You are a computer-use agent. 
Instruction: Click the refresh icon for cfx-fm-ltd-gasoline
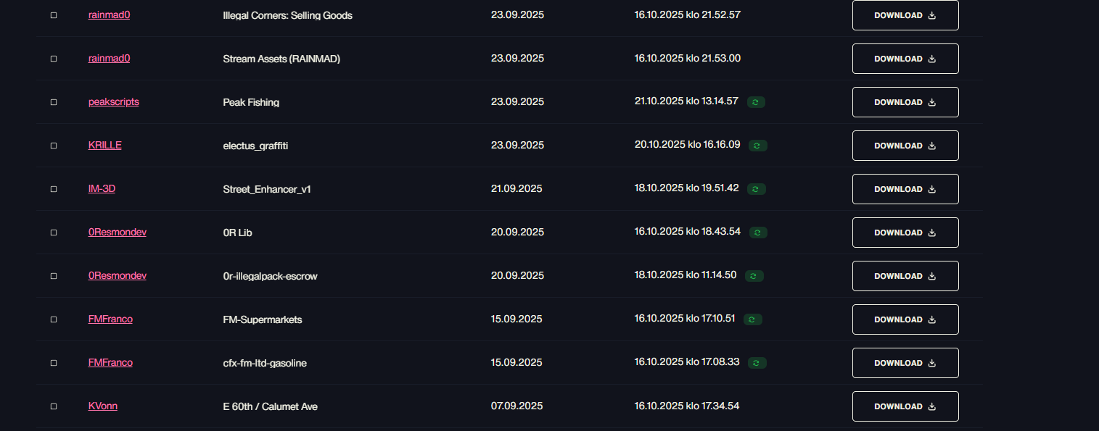click(757, 363)
